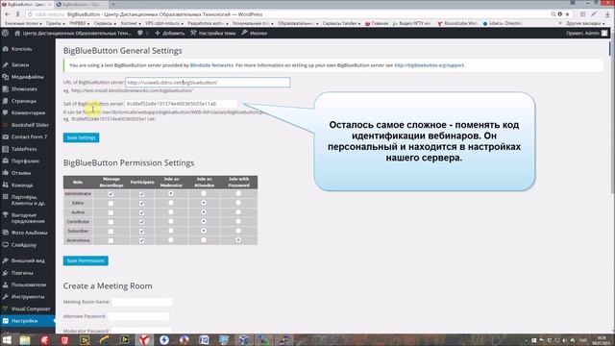This screenshot has width=615, height=346.
Task: Click the Save Settings button
Action: tap(81, 137)
